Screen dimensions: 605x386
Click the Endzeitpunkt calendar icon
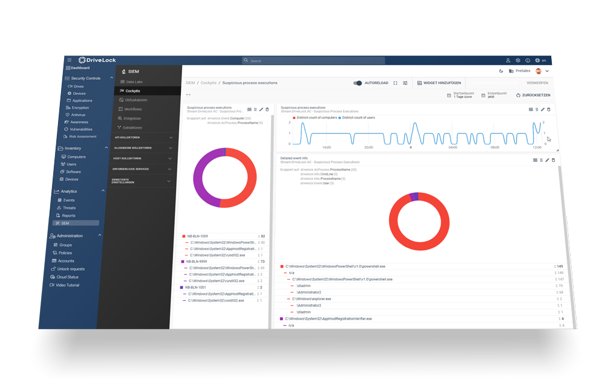coord(483,95)
